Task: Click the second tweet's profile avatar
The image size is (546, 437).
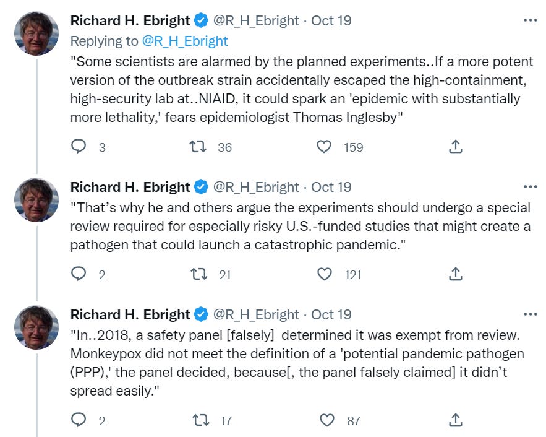Action: point(36,200)
